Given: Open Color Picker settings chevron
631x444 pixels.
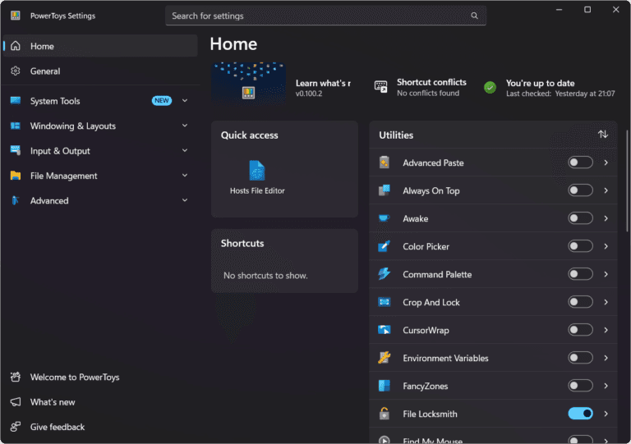Looking at the screenshot, I should coord(606,246).
